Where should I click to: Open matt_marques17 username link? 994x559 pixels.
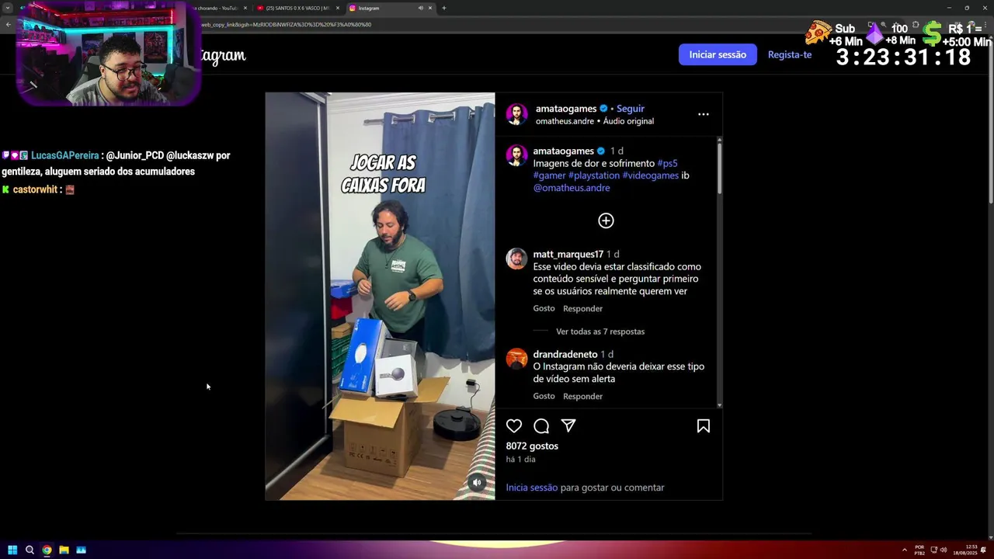click(568, 254)
